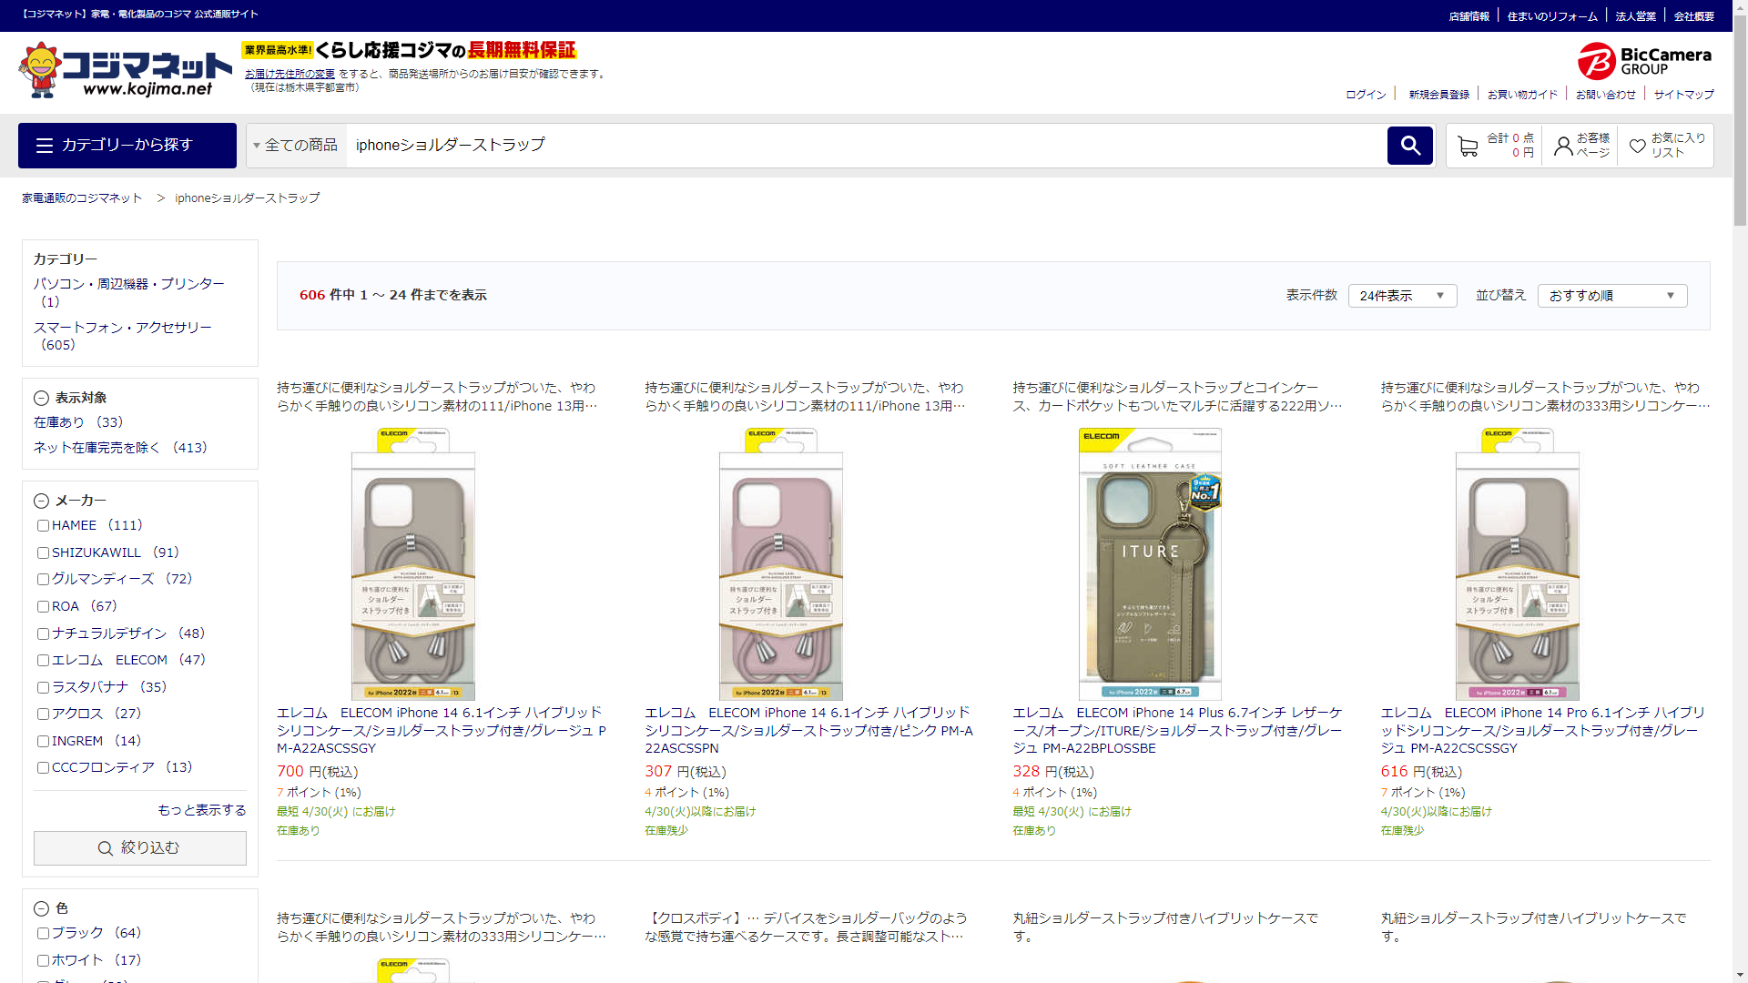
Task: Open 店舗情報 in the top bar
Action: coord(1469,16)
